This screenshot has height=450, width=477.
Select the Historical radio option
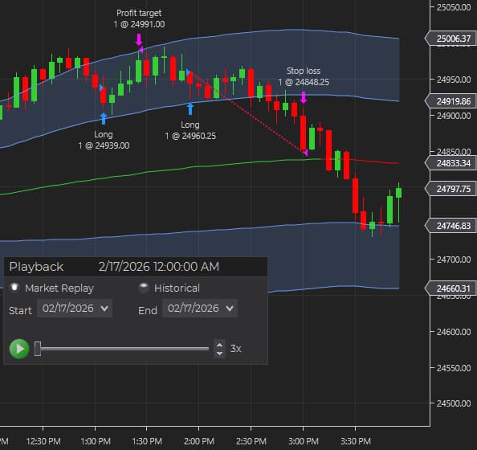click(x=143, y=288)
